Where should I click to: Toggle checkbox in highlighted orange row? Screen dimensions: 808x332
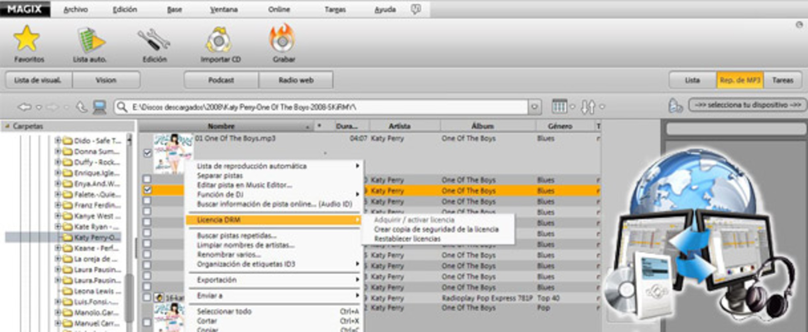click(x=147, y=190)
